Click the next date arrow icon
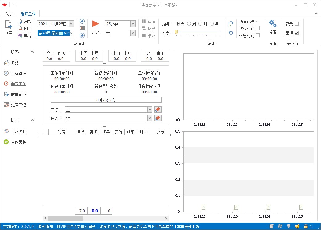321x230 pixels. pyautogui.click(x=82, y=35)
